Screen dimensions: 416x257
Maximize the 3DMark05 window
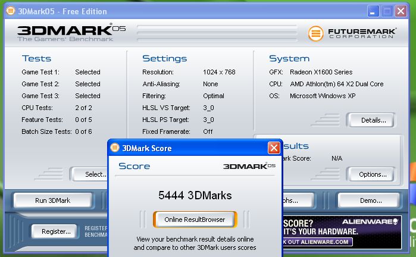(x=387, y=11)
